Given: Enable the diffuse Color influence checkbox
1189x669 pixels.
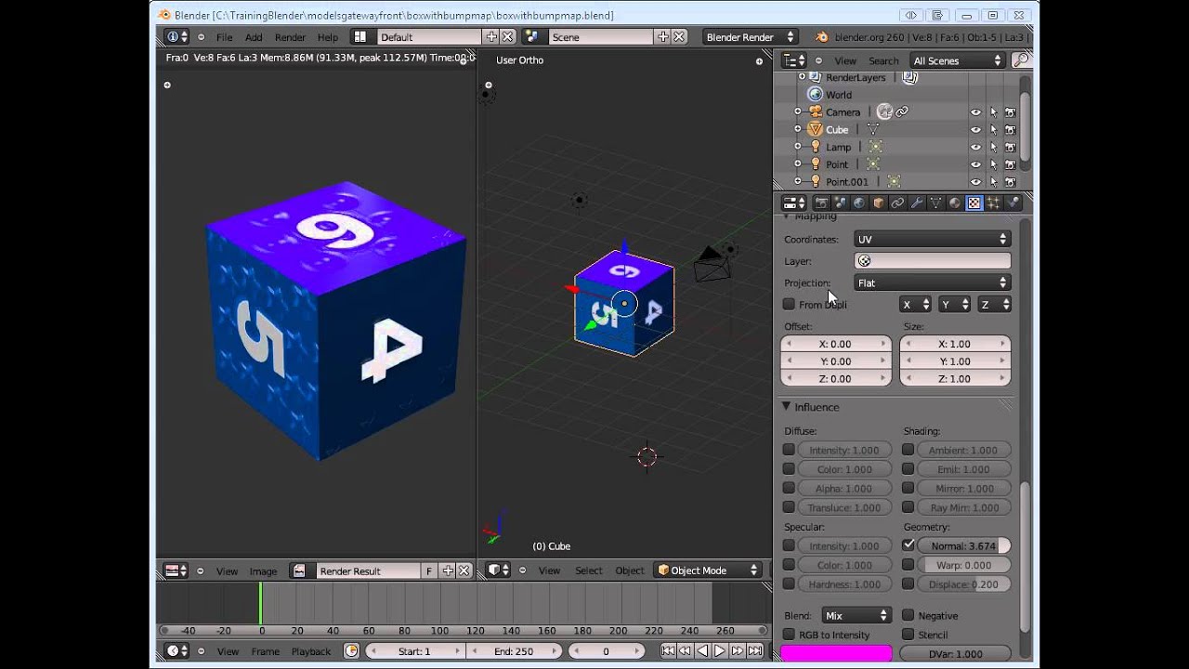Looking at the screenshot, I should [789, 469].
